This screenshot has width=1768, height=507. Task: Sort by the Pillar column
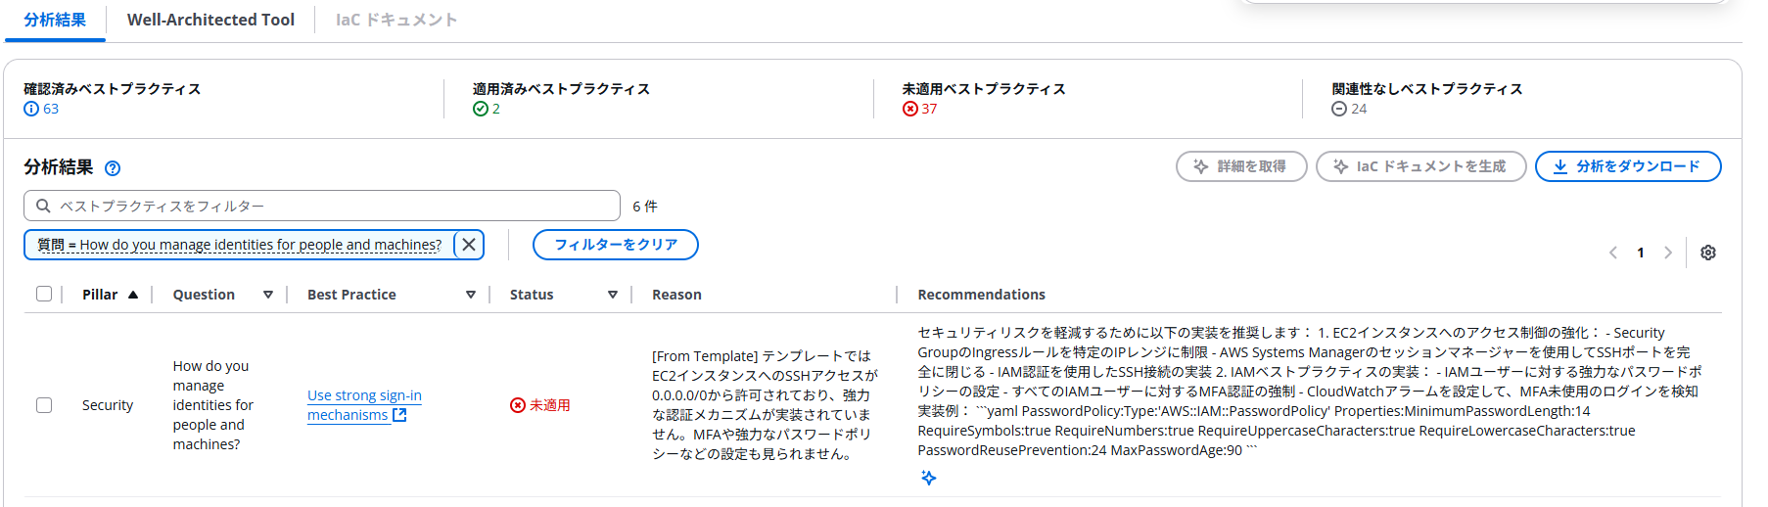(110, 295)
